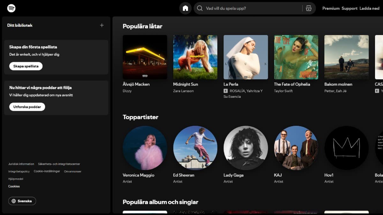Click the Skapa spellista button

click(26, 66)
